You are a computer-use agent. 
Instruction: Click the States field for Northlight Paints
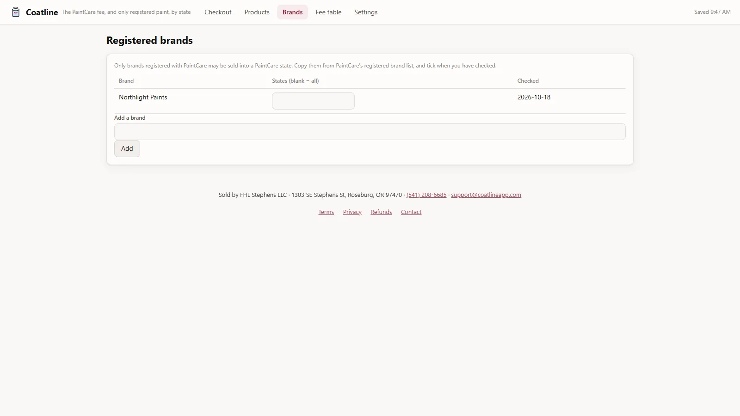tap(313, 101)
